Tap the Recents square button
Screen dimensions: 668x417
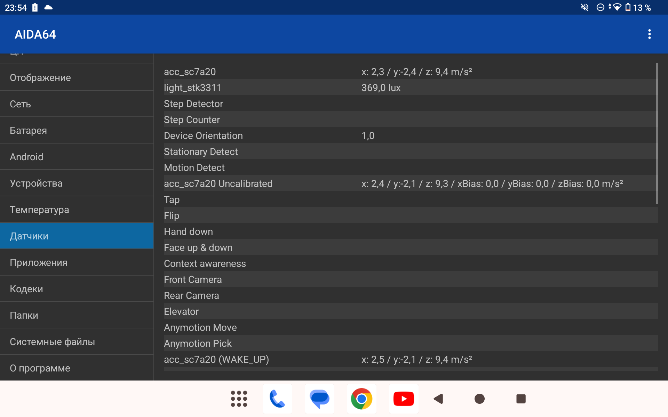[x=521, y=399]
